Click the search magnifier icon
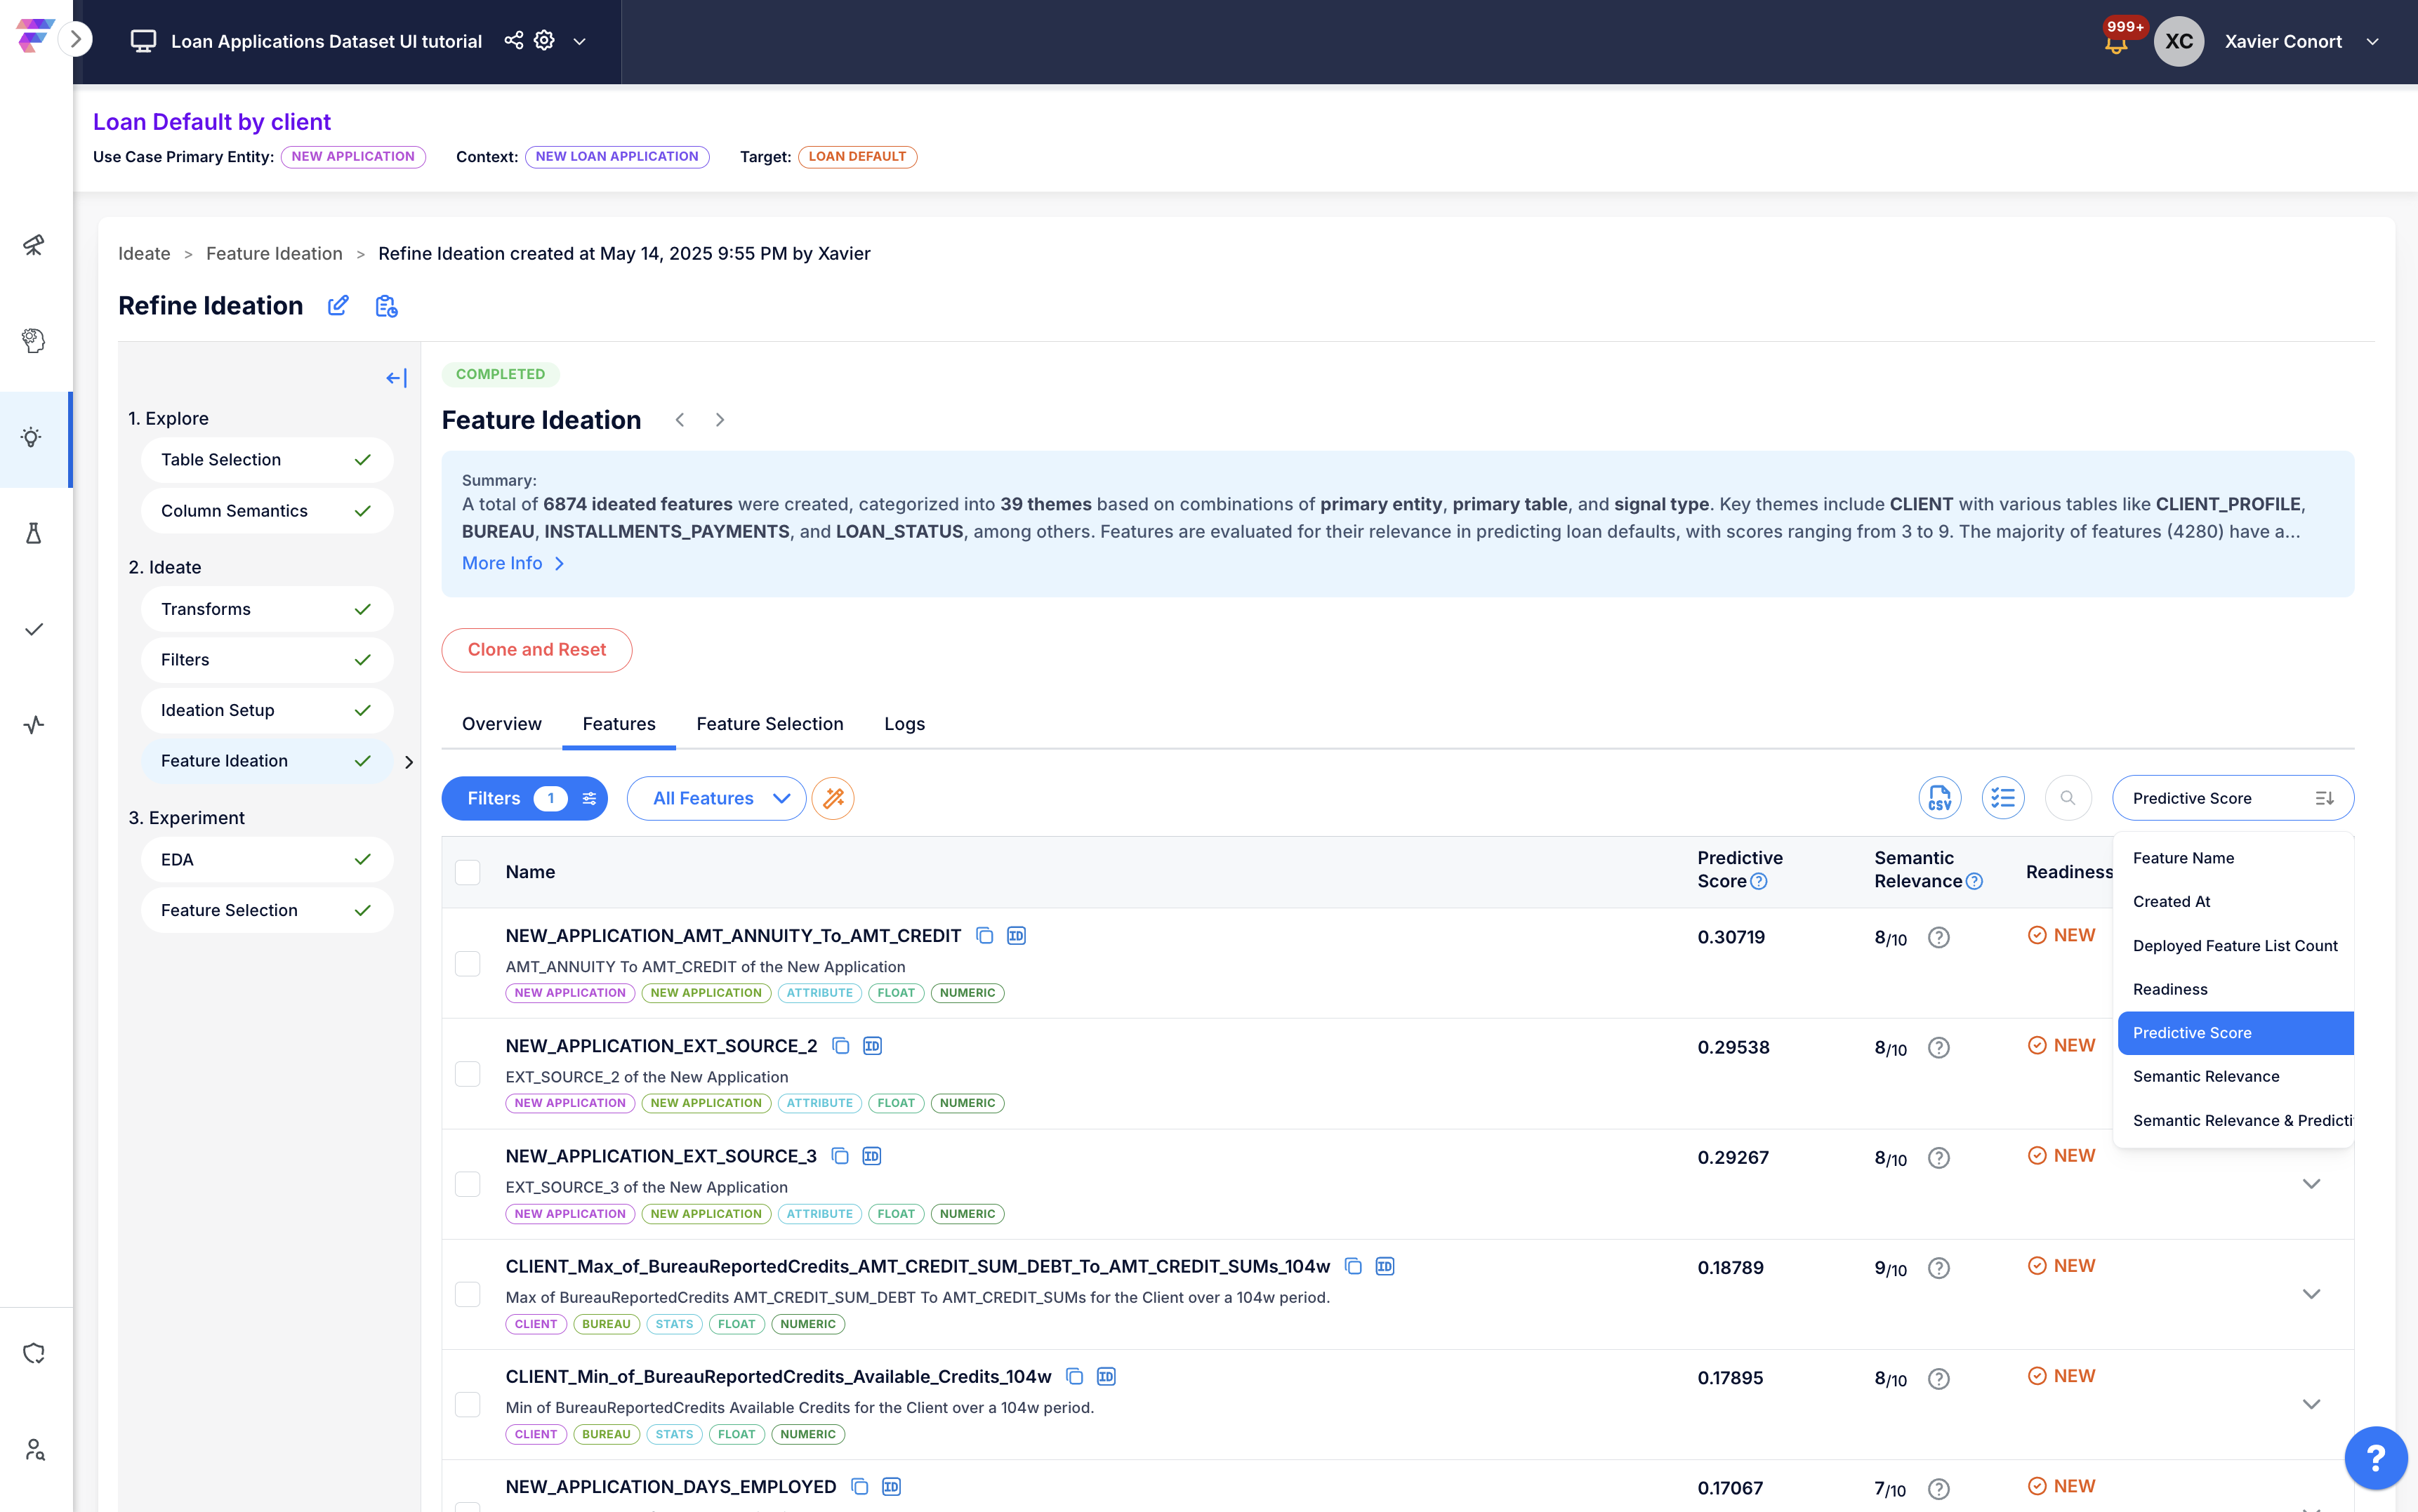This screenshot has height=1512, width=2418. point(2067,798)
